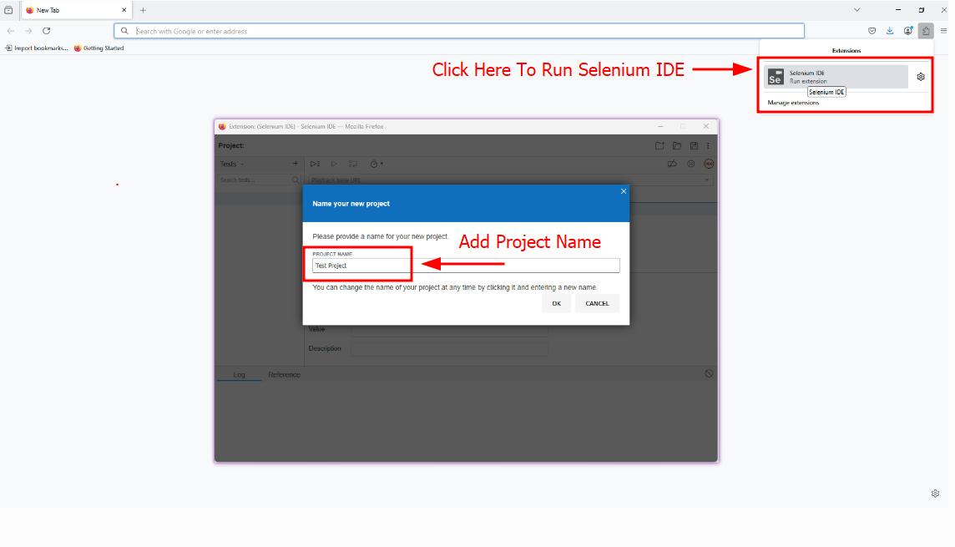The width and height of the screenshot is (955, 547).
Task: Switch to the Reference tab
Action: (284, 375)
